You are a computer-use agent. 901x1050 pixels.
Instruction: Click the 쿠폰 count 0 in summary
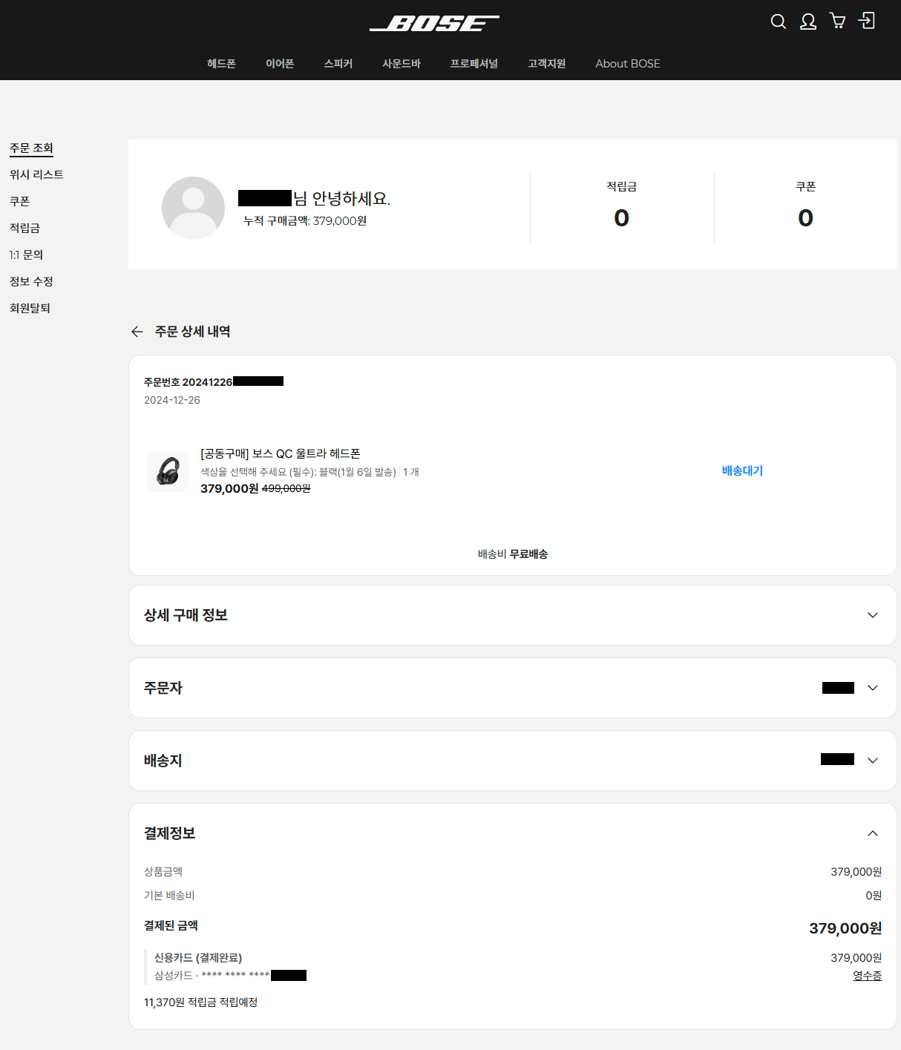pyautogui.click(x=806, y=217)
